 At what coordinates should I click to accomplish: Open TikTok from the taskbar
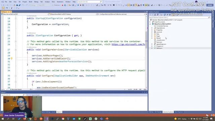pos(85,119)
